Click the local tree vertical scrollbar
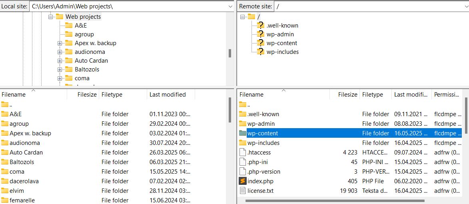Image resolution: width=469 pixels, height=204 pixels. pos(230,53)
